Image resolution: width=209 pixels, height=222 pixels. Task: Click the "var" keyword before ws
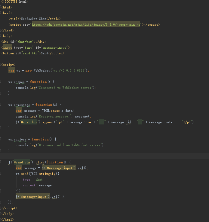pos(11,70)
